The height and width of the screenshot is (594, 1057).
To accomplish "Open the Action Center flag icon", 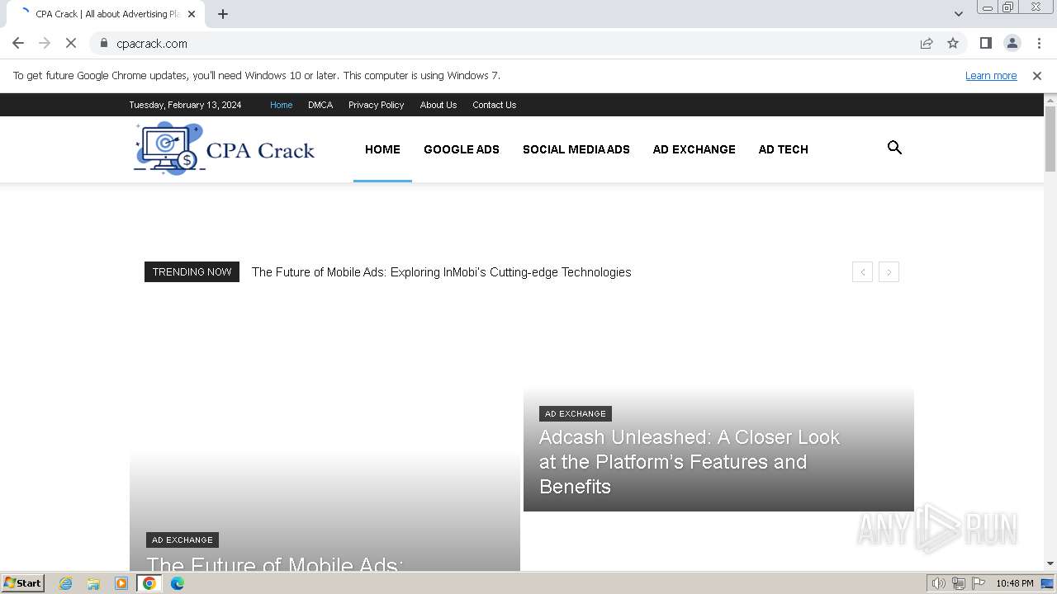I will click(x=979, y=583).
